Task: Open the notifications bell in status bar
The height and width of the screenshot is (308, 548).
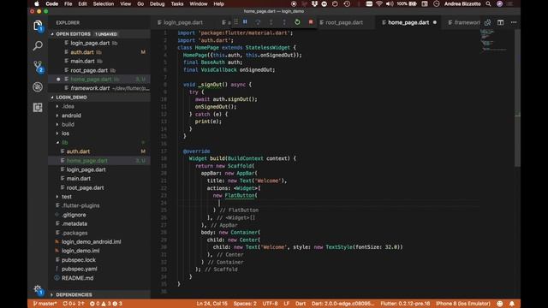Action: pyautogui.click(x=512, y=304)
